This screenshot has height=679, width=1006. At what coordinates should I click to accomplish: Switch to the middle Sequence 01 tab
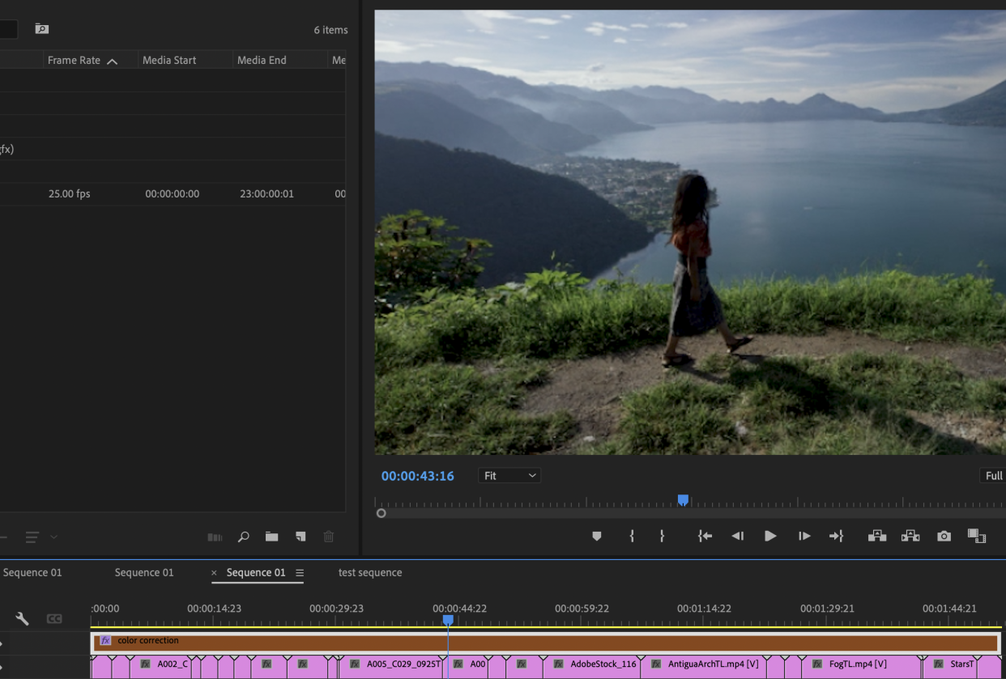(144, 572)
